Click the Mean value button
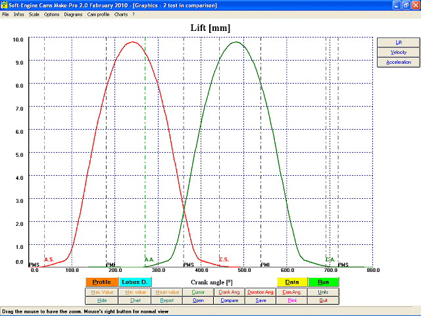The width and height of the screenshot is (421, 316). coord(167,292)
